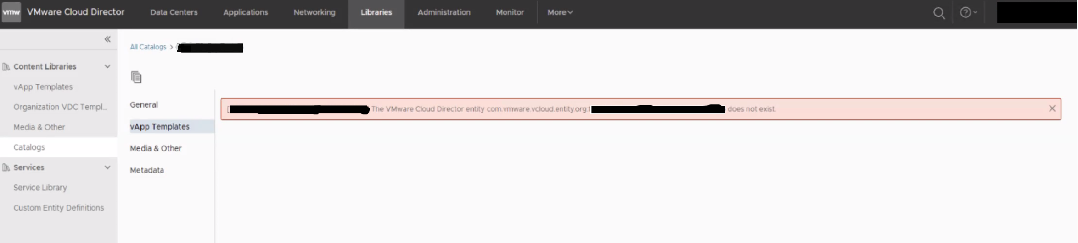Follow the All Catalogs breadcrumb link

click(148, 47)
